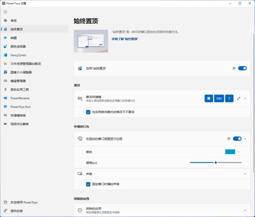Click the right end of 粗细(px) slider track
Image resolution: width=255 pixels, height=217 pixels.
pyautogui.click(x=241, y=162)
